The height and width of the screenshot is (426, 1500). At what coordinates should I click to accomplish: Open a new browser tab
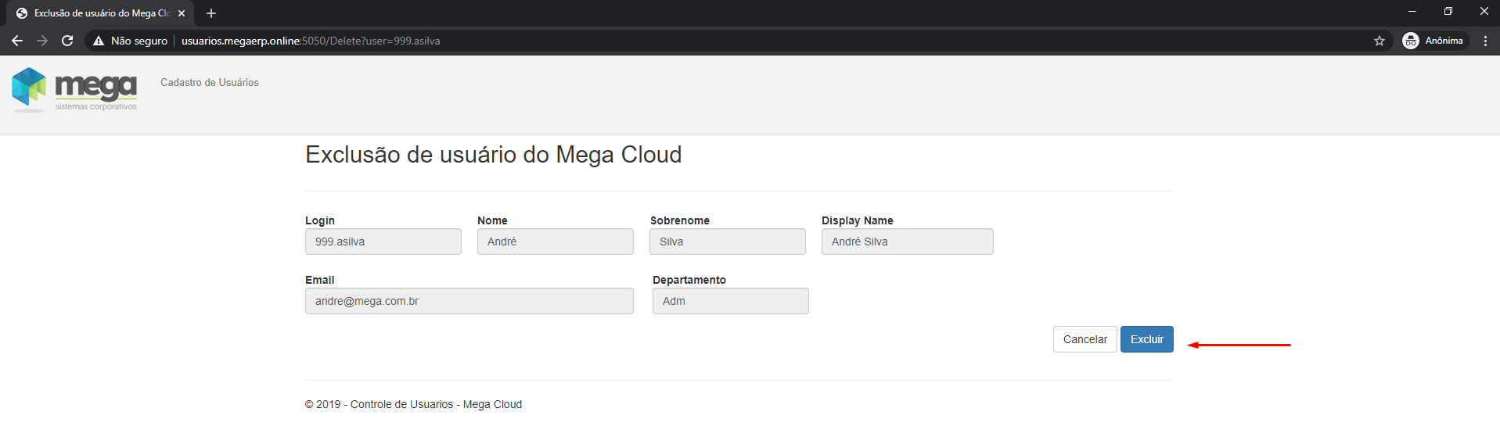(x=211, y=13)
